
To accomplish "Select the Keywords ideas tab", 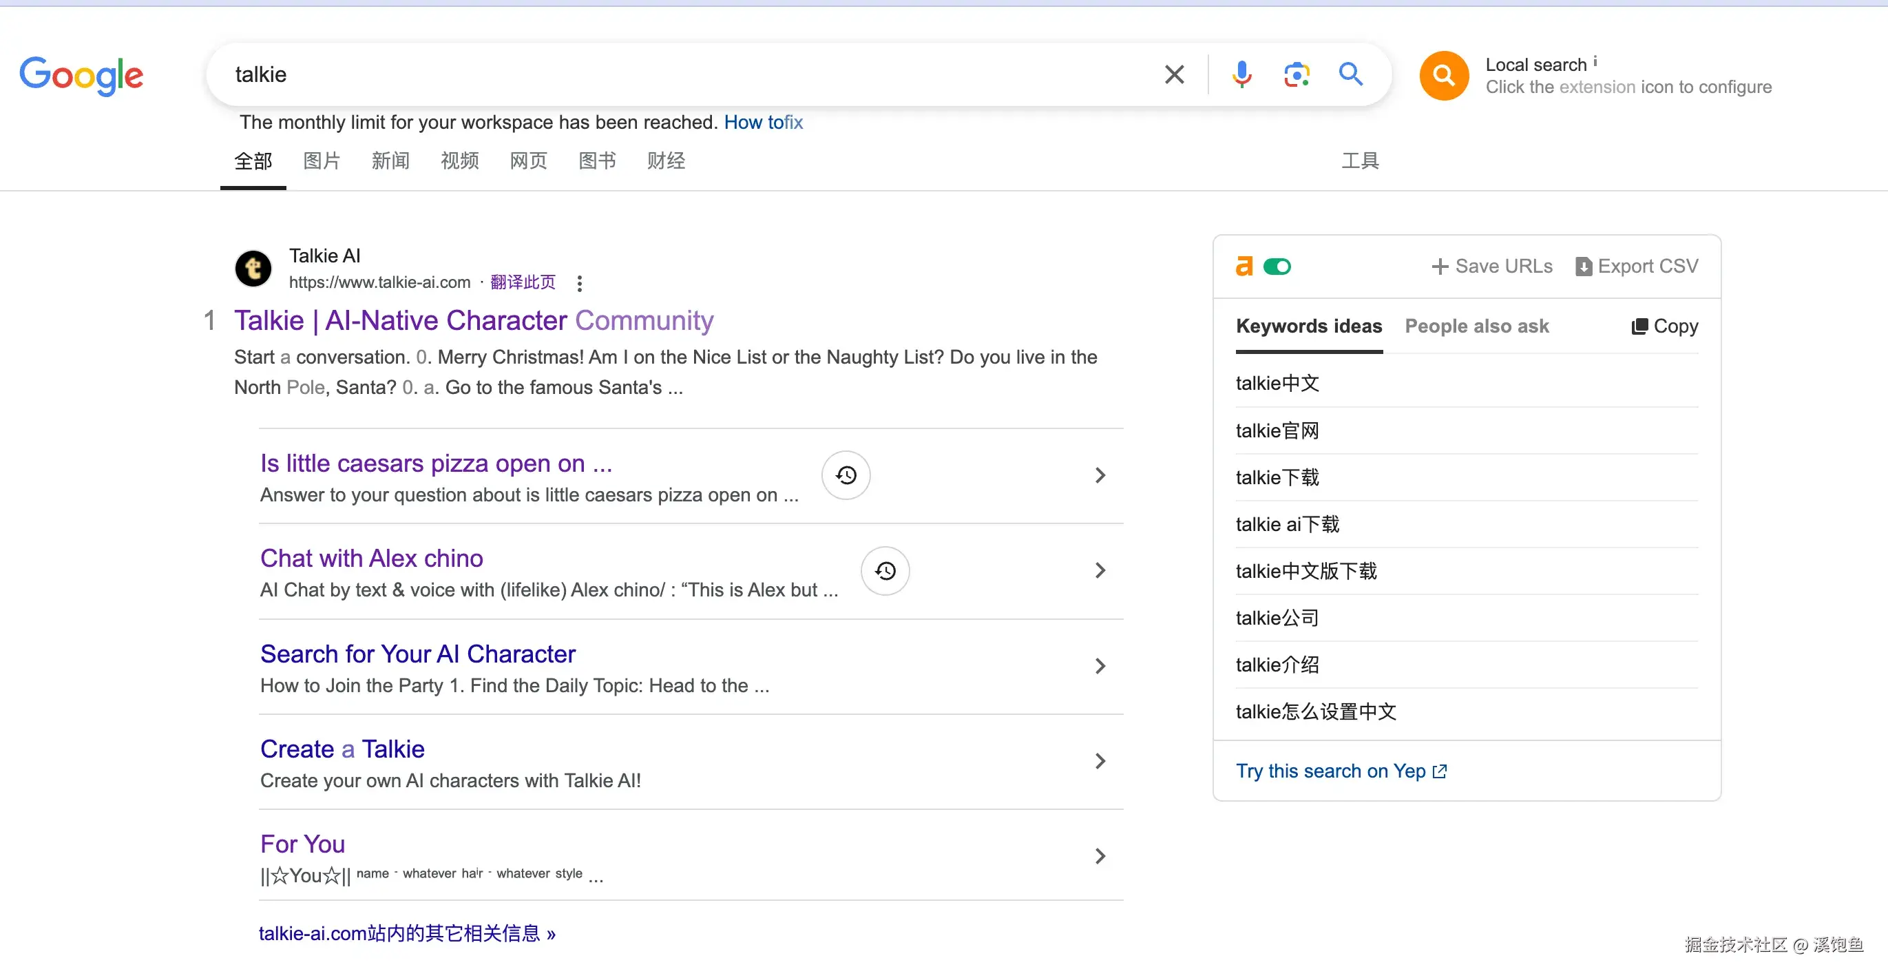I will pyautogui.click(x=1309, y=326).
